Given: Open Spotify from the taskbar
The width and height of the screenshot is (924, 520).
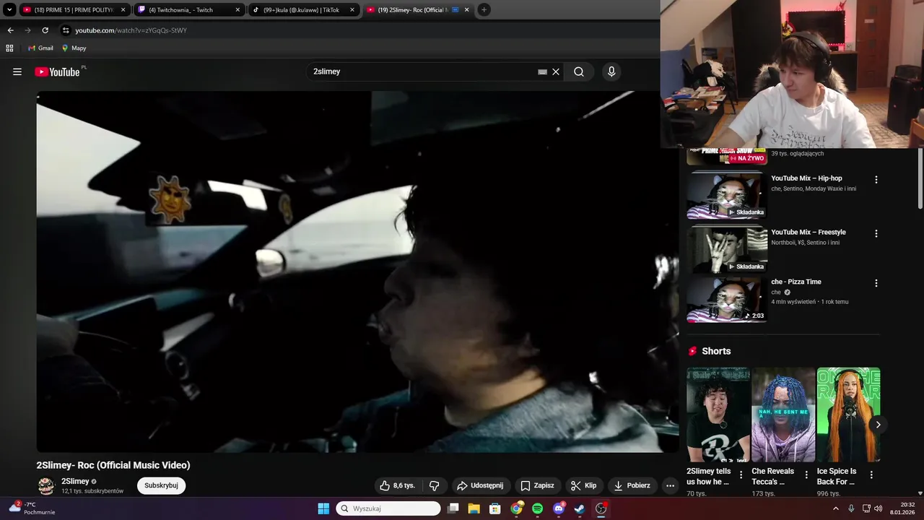Looking at the screenshot, I should pyautogui.click(x=538, y=508).
